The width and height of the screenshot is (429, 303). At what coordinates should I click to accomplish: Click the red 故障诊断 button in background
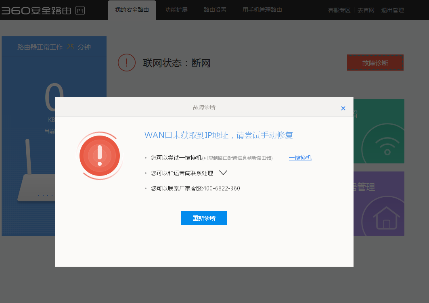click(375, 63)
